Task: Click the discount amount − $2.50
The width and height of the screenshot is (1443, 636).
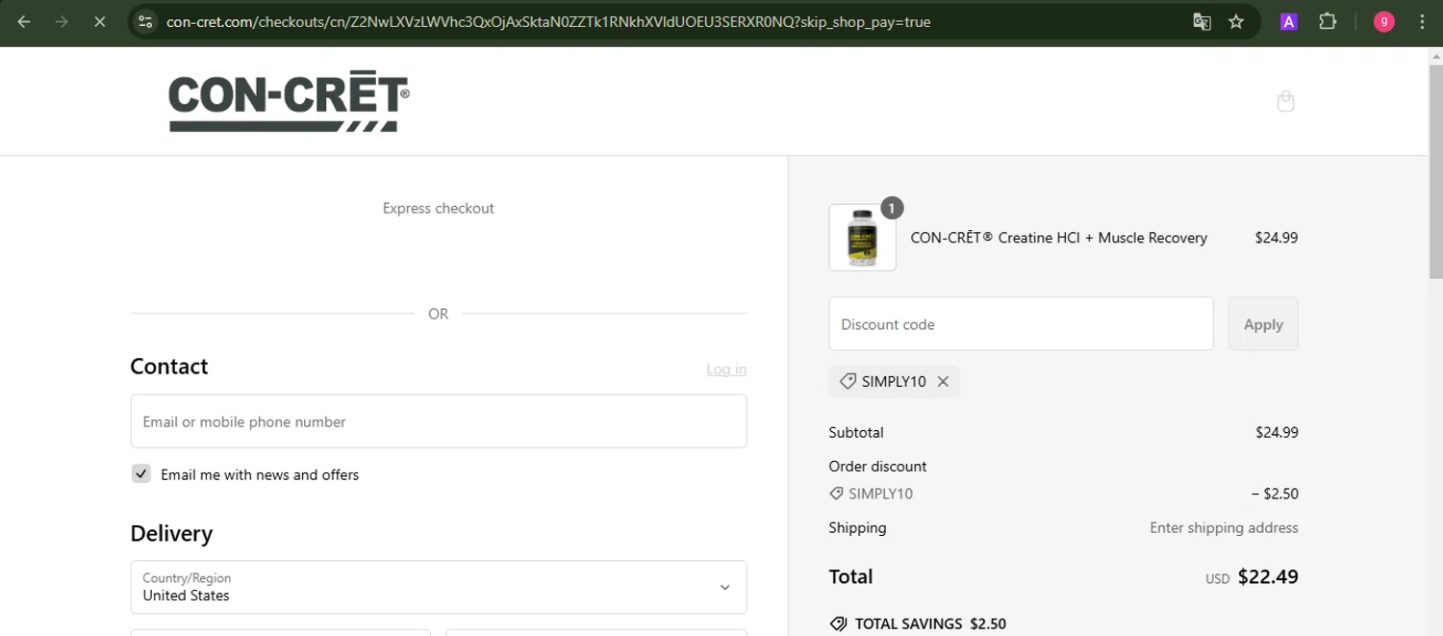Action: pyautogui.click(x=1275, y=494)
